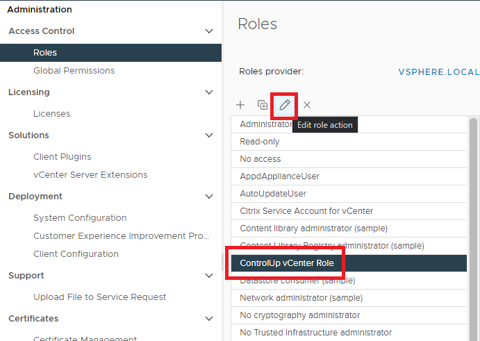The width and height of the screenshot is (480, 341).
Task: Open vCenter Server Extensions
Action: pos(90,175)
